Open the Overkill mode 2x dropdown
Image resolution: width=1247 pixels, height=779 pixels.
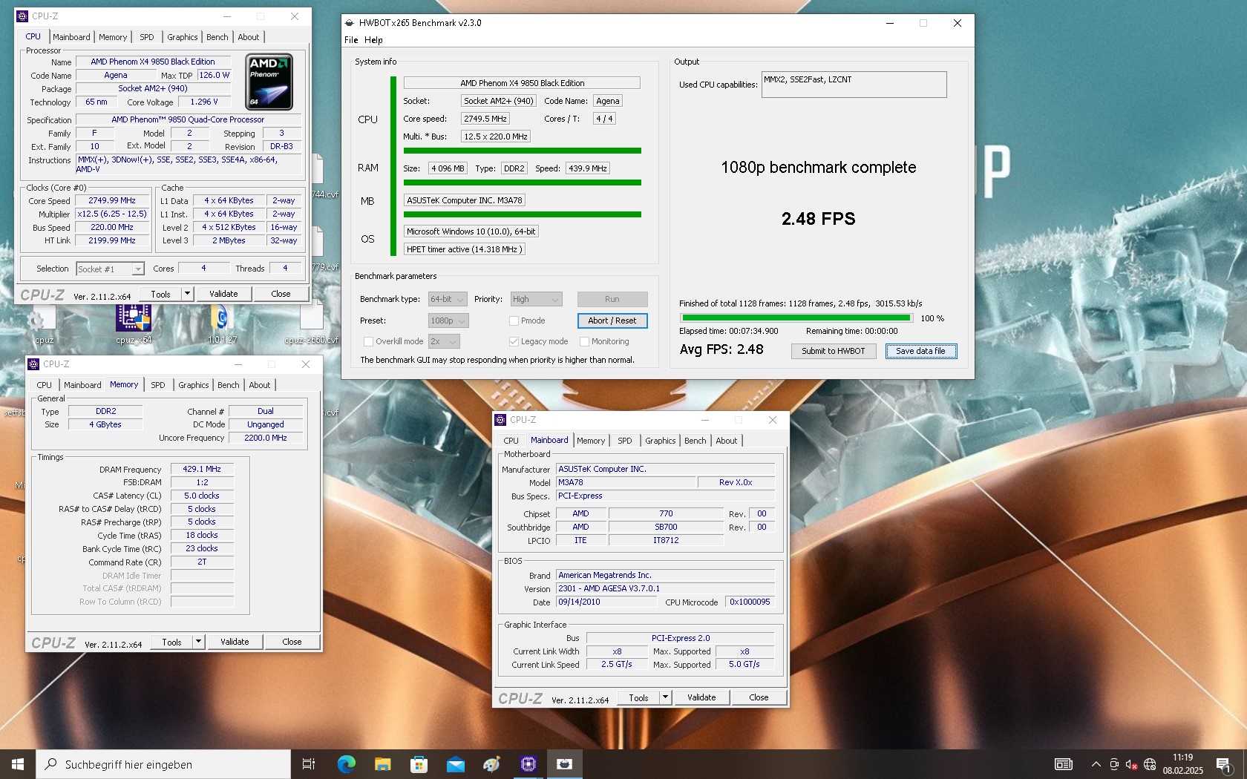pyautogui.click(x=444, y=341)
